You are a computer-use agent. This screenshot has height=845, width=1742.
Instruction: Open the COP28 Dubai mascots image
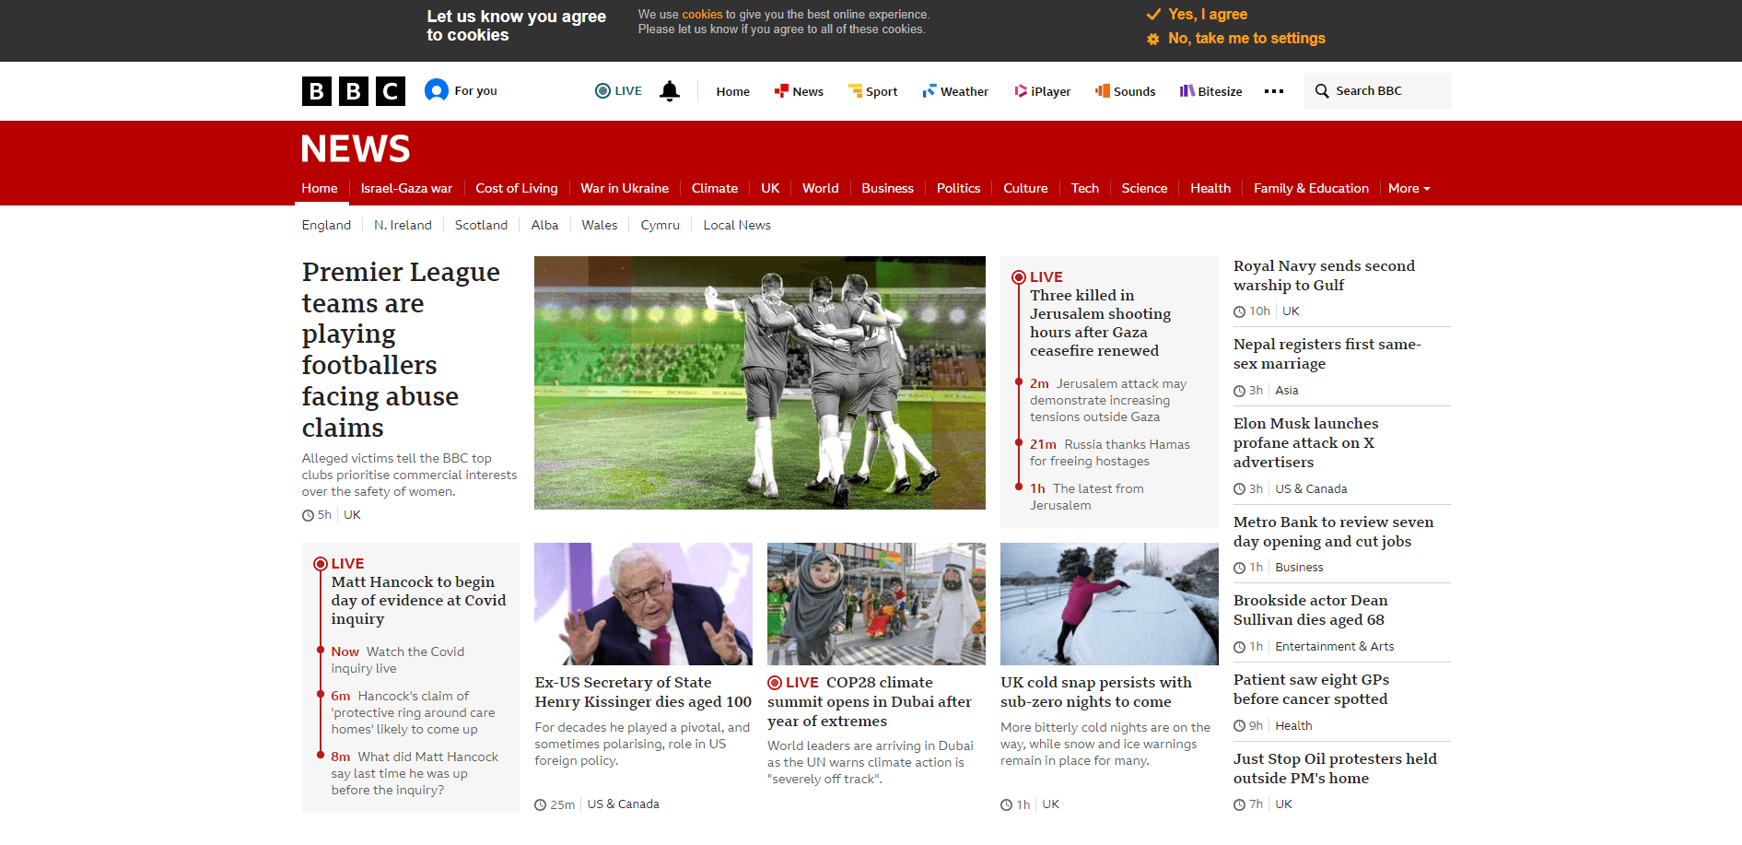[x=876, y=604]
